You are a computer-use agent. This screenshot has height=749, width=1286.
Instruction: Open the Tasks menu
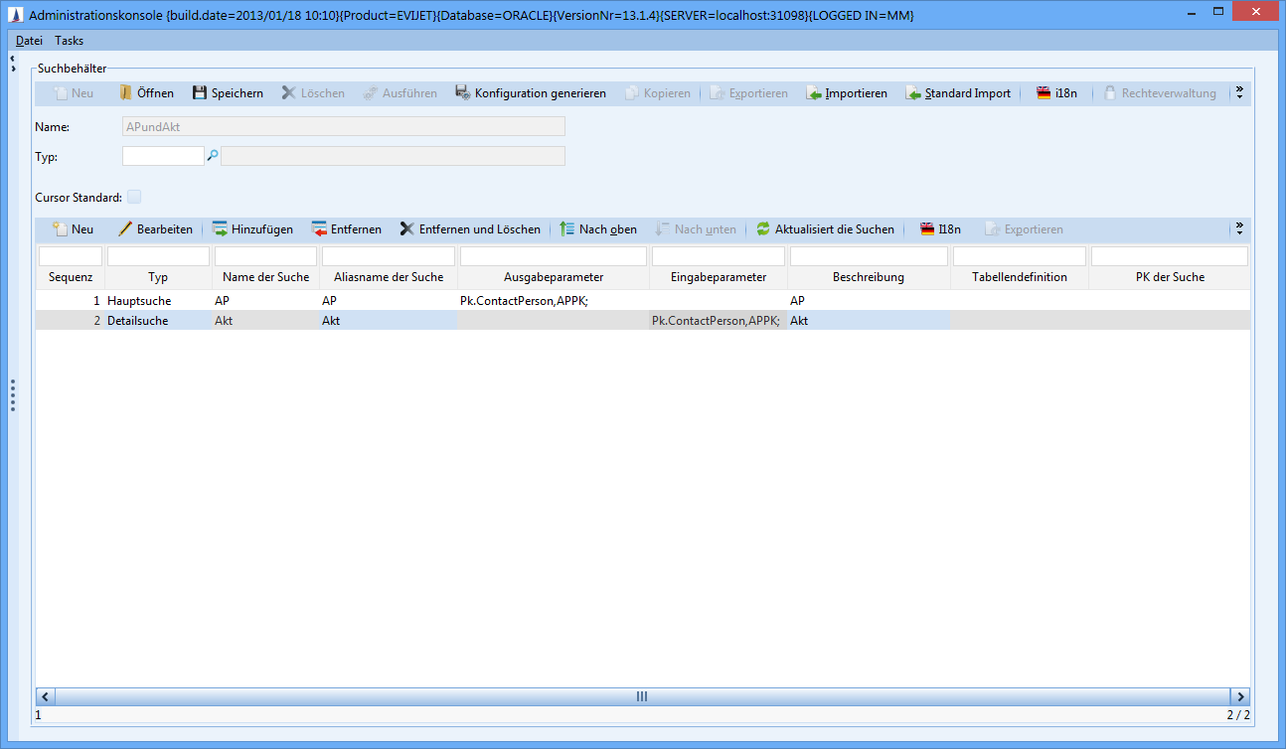pos(70,41)
